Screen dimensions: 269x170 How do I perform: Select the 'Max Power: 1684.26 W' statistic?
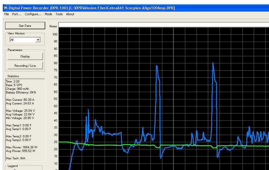click(x=21, y=147)
